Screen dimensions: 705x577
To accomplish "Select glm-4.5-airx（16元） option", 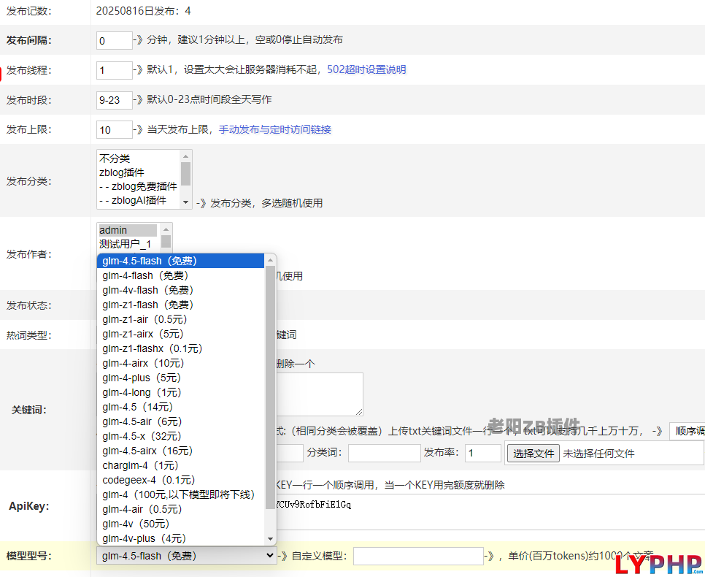I will tap(180, 451).
